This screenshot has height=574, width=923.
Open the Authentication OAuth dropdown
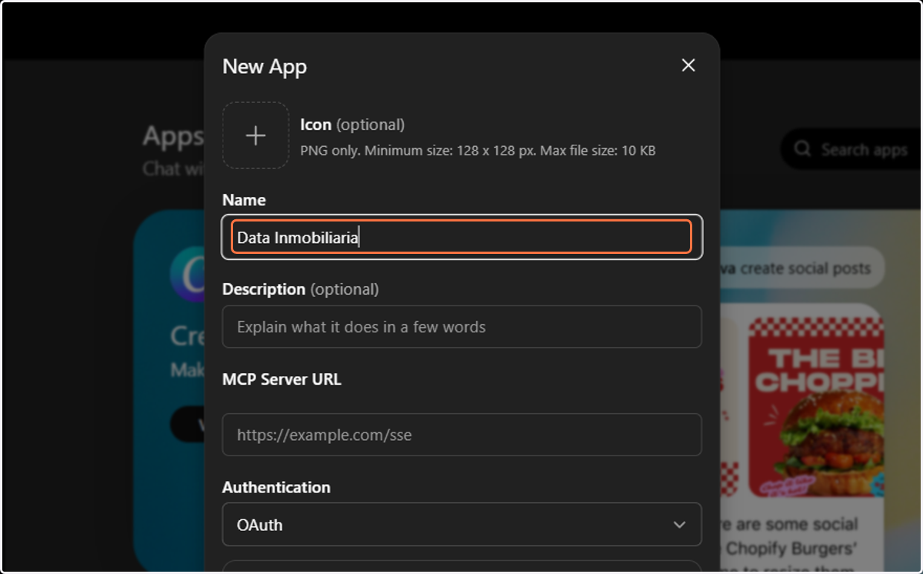461,525
